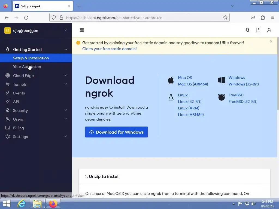The width and height of the screenshot is (279, 209).
Task: Click the network tray icon
Action: click(x=247, y=204)
